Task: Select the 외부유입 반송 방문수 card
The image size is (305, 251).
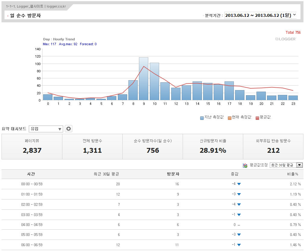Action: click(x=273, y=147)
